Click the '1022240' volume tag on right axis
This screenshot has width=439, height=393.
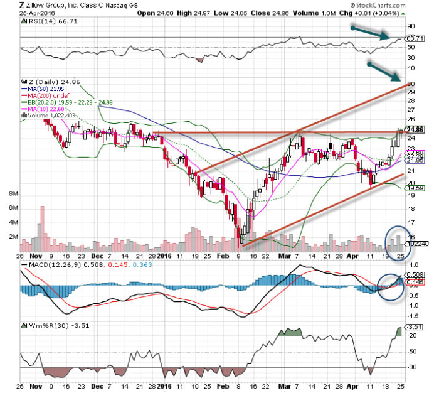pos(418,244)
